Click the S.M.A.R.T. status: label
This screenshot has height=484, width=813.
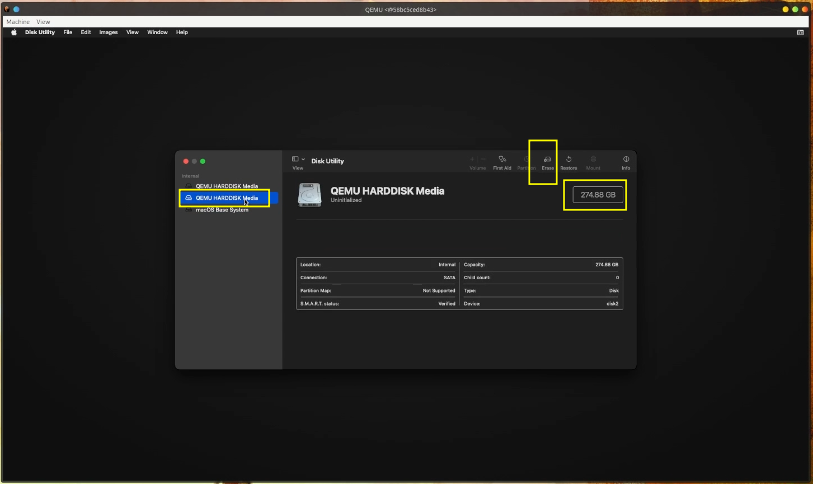319,304
